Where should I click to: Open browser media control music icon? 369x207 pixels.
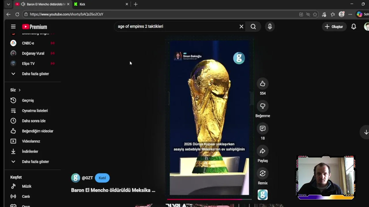point(324,14)
